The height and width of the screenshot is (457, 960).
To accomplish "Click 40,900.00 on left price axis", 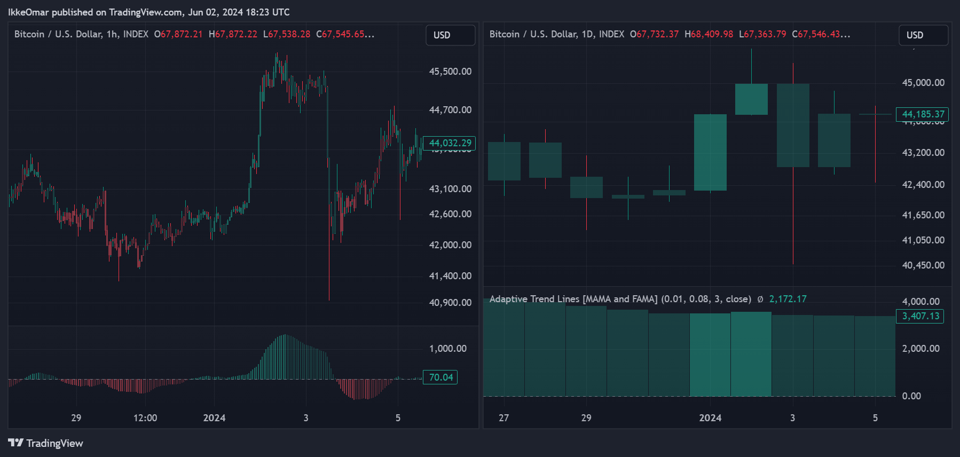I will (x=450, y=303).
